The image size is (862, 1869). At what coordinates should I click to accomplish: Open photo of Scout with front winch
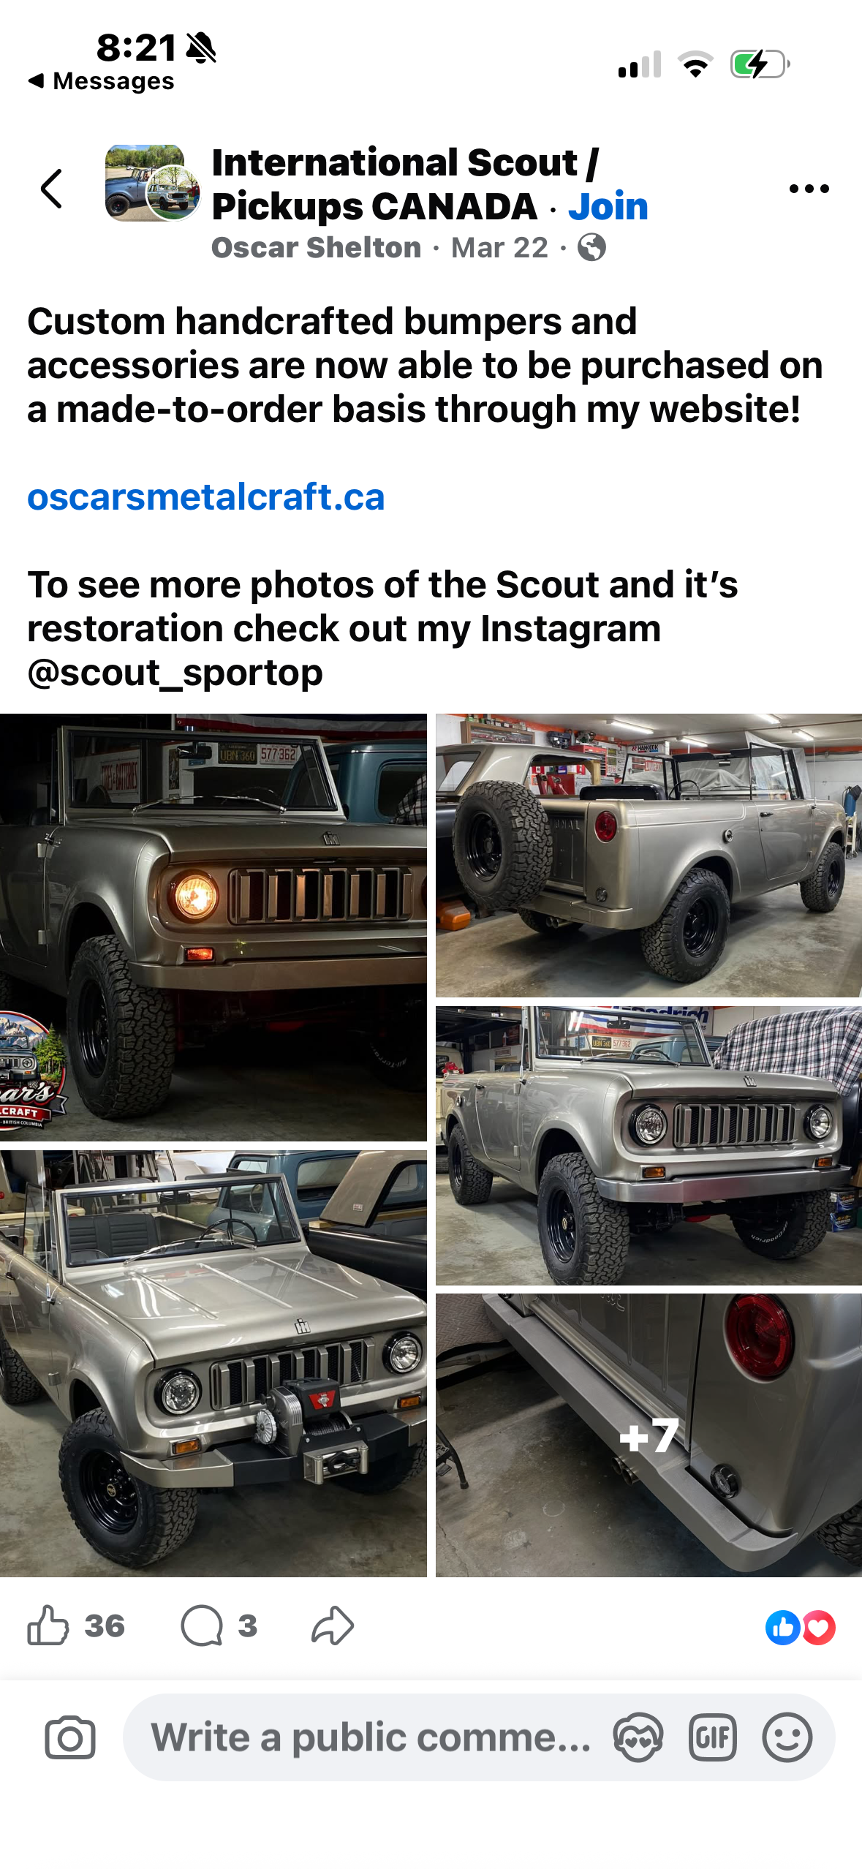(213, 1363)
